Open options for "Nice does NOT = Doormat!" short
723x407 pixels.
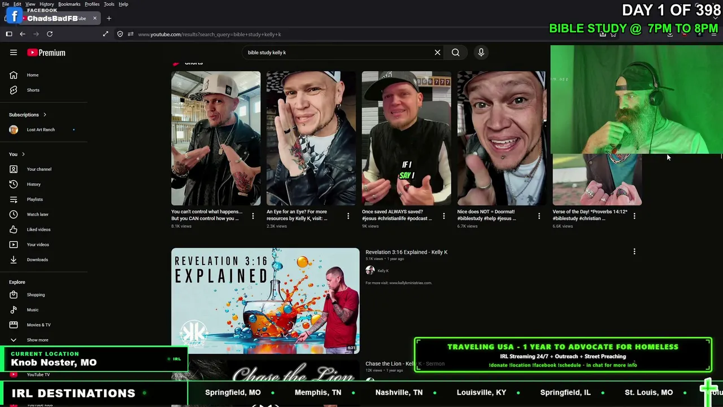click(539, 216)
